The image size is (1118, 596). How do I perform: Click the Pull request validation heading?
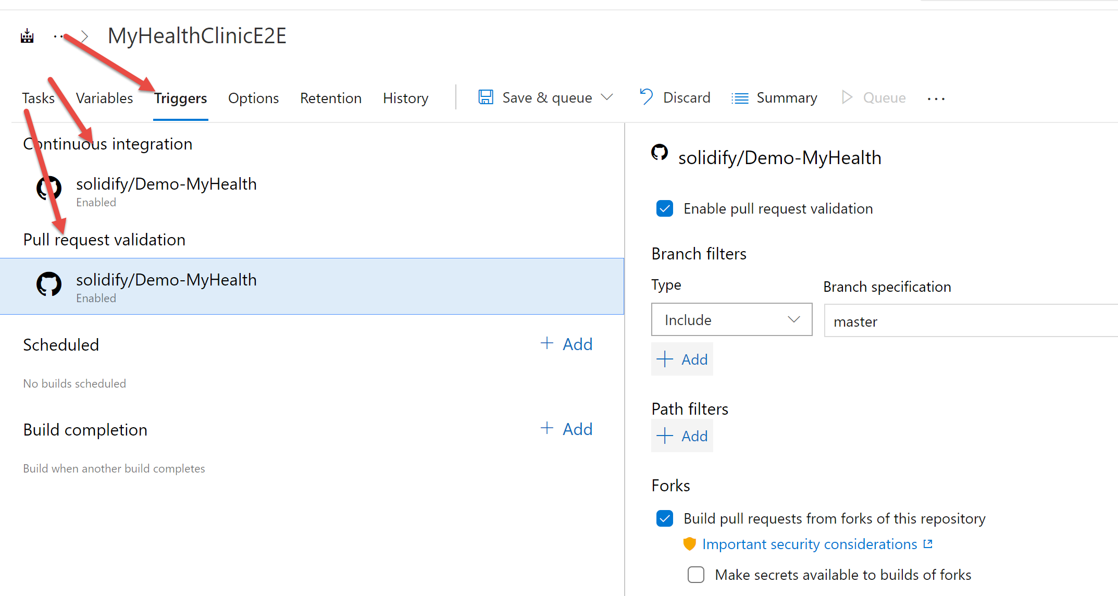pos(104,240)
